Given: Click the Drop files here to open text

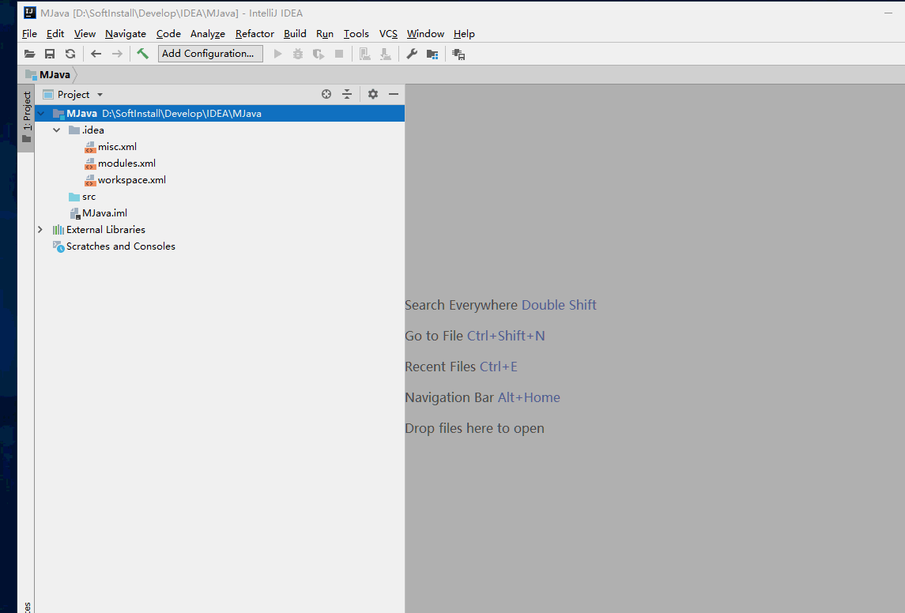Looking at the screenshot, I should pyautogui.click(x=474, y=428).
